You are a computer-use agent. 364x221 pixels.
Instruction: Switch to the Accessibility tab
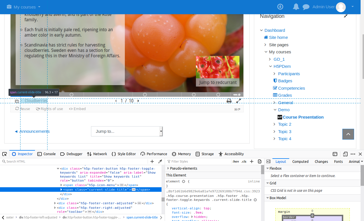pos(231,154)
